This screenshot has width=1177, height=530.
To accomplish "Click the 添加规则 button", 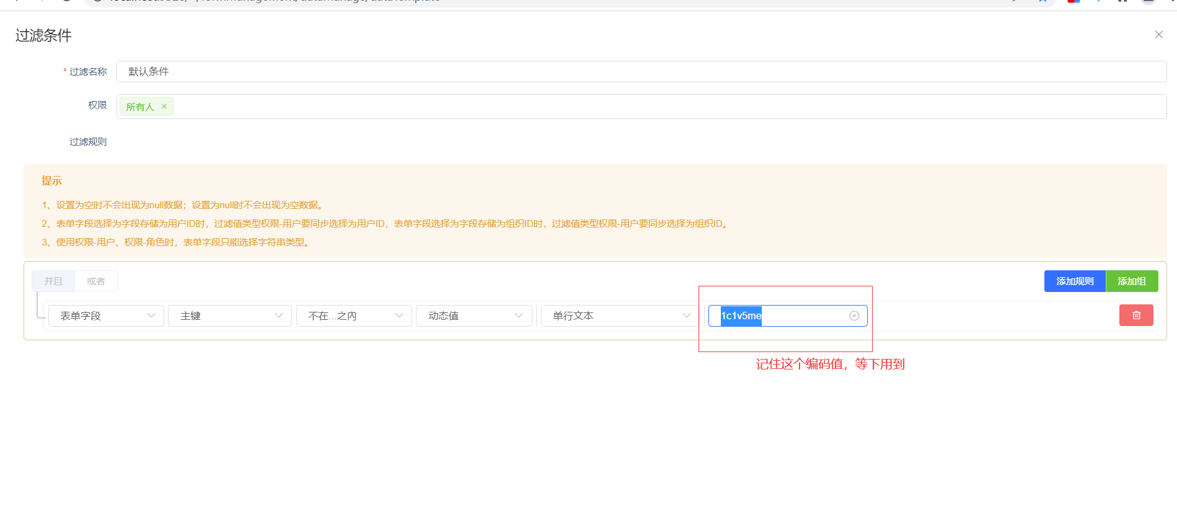I will coord(1074,281).
